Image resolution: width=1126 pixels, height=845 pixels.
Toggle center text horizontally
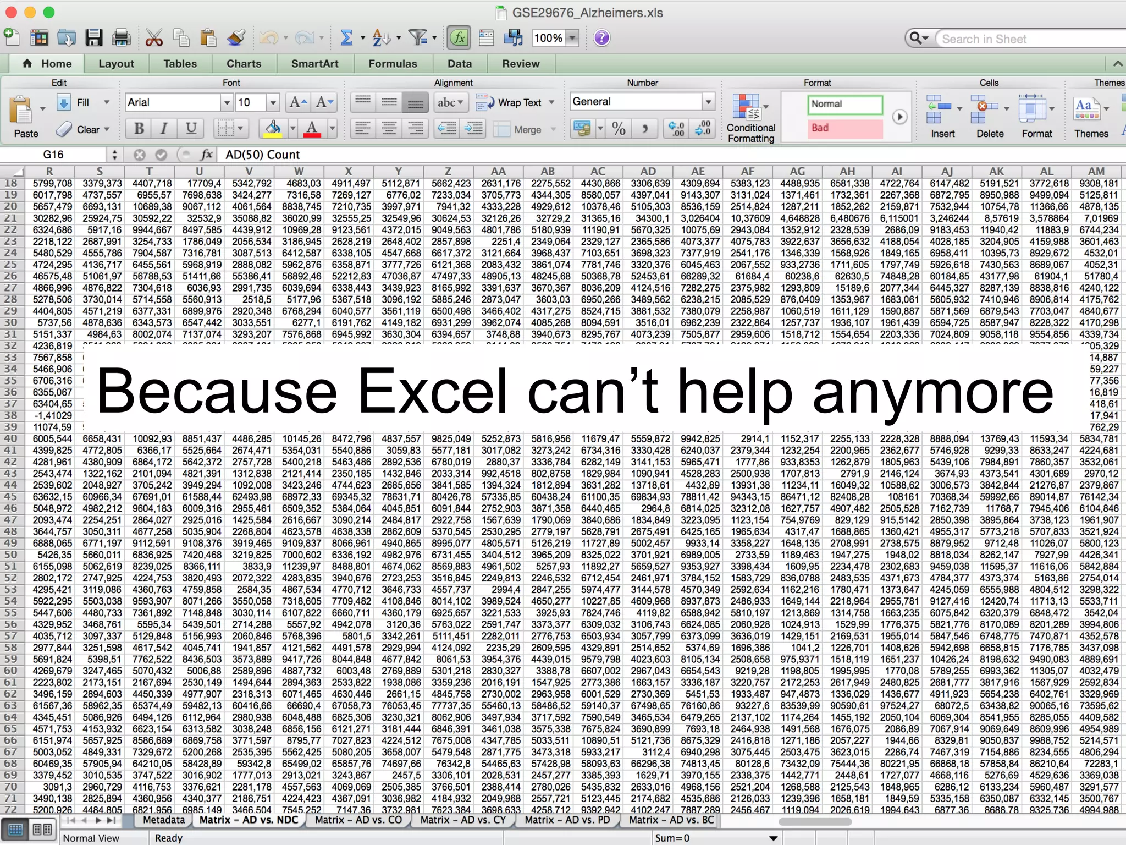(389, 129)
